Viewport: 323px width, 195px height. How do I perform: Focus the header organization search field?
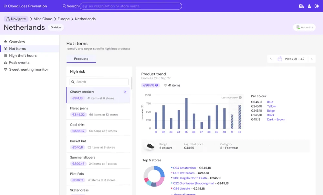coord(131,6)
